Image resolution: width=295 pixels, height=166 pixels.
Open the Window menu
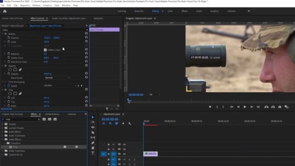point(66,6)
